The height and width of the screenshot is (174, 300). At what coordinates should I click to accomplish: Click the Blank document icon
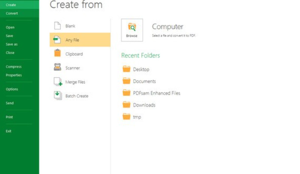pos(57,25)
